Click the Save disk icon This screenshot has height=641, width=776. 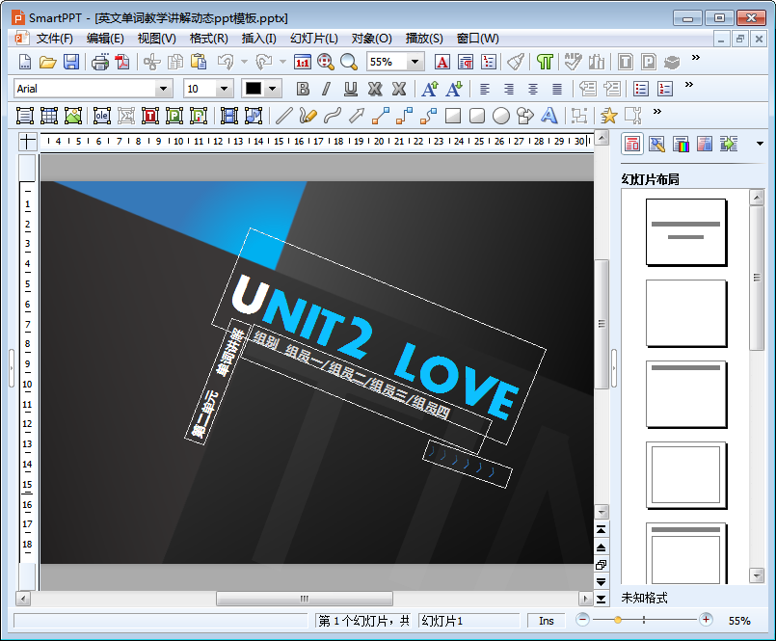click(x=71, y=62)
